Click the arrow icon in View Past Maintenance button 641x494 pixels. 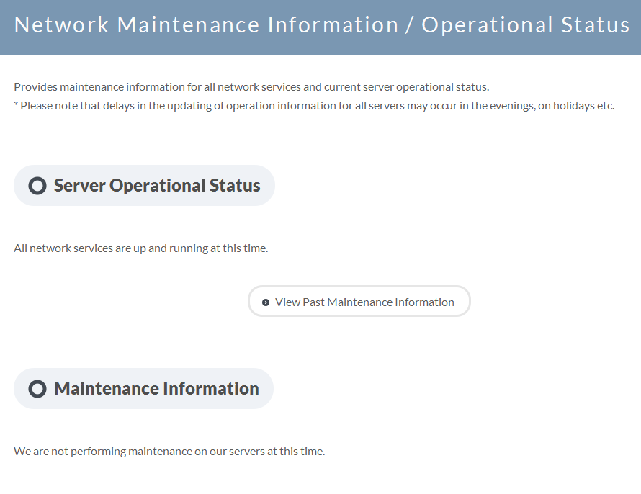(266, 302)
